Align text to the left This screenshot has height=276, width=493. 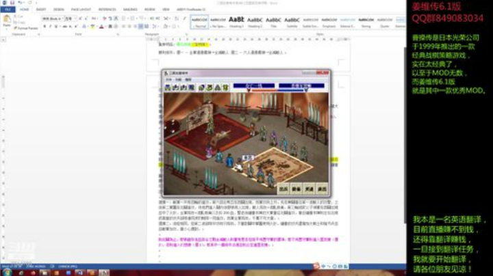coord(123,27)
